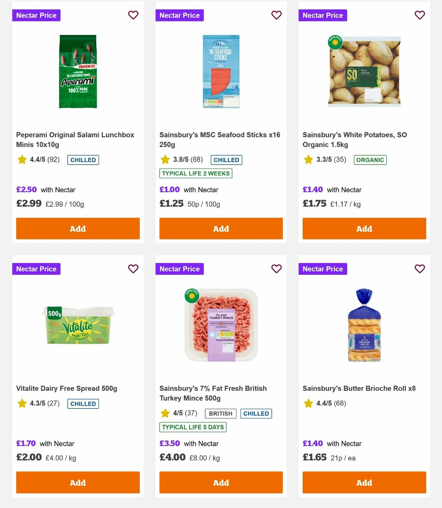Click the CHILLED label on Vitalite spread
Viewport: 442px width, 508px height.
point(83,404)
